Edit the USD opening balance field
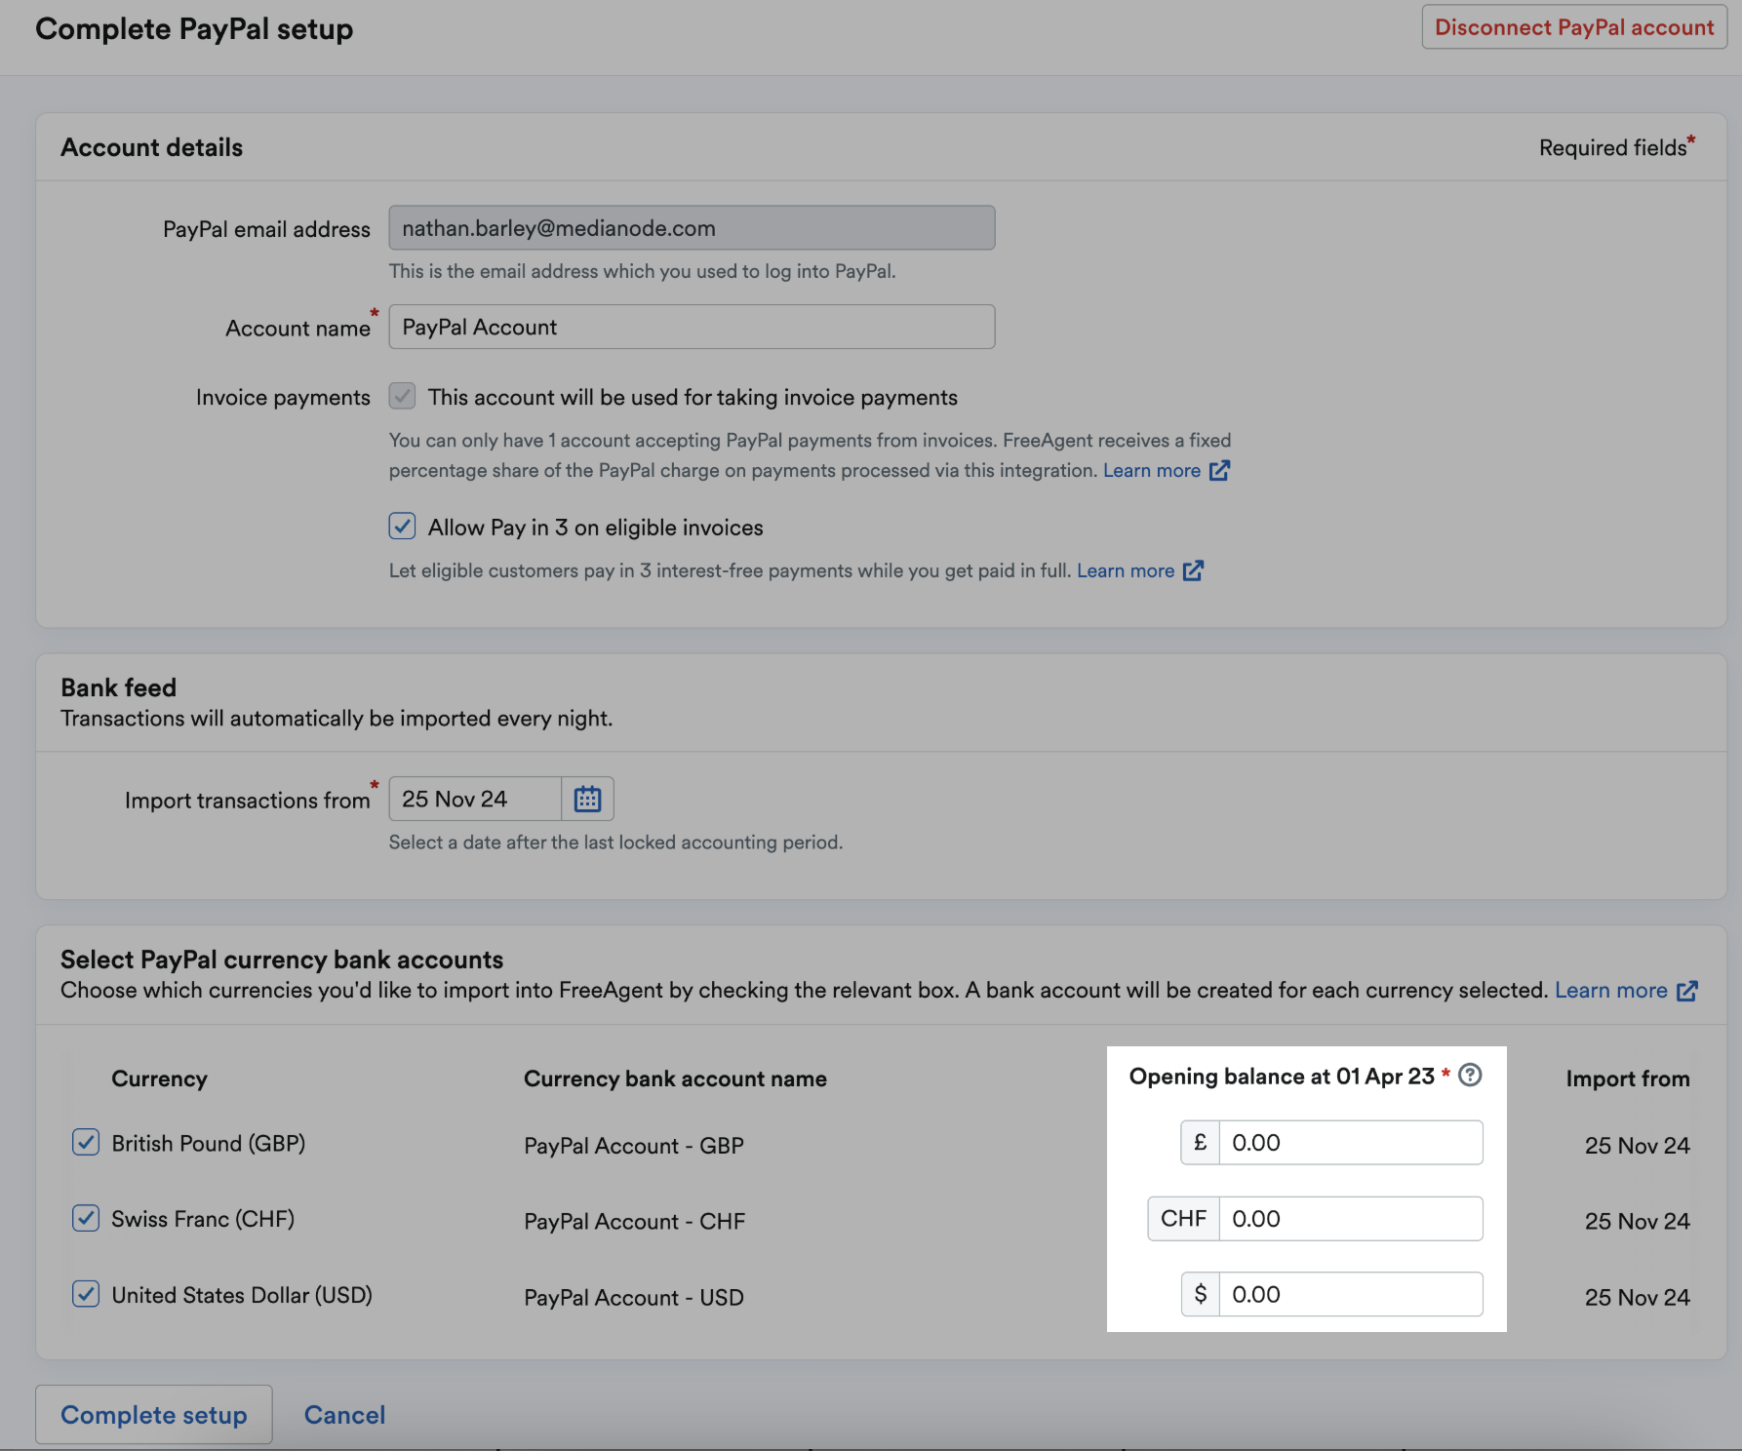Viewport: 1742px width, 1451px height. [1351, 1294]
